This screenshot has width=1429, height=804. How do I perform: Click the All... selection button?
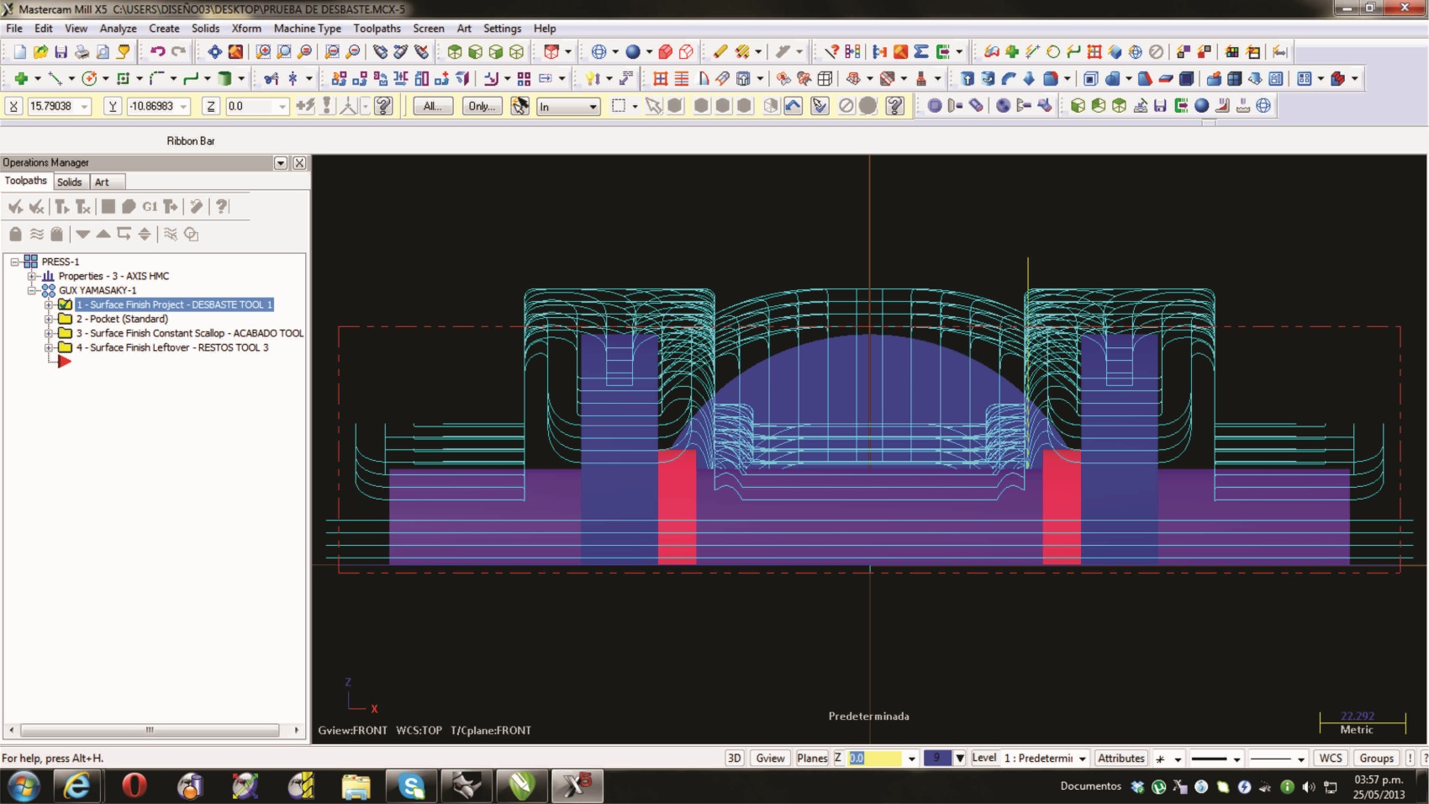(433, 106)
